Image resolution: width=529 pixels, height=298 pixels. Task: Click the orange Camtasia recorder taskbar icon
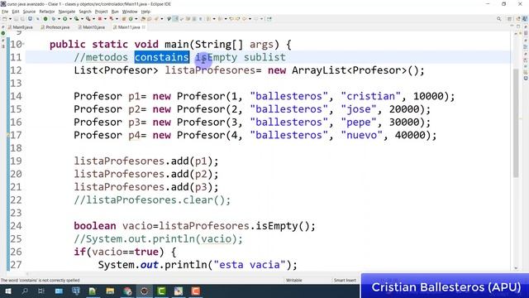(196, 291)
